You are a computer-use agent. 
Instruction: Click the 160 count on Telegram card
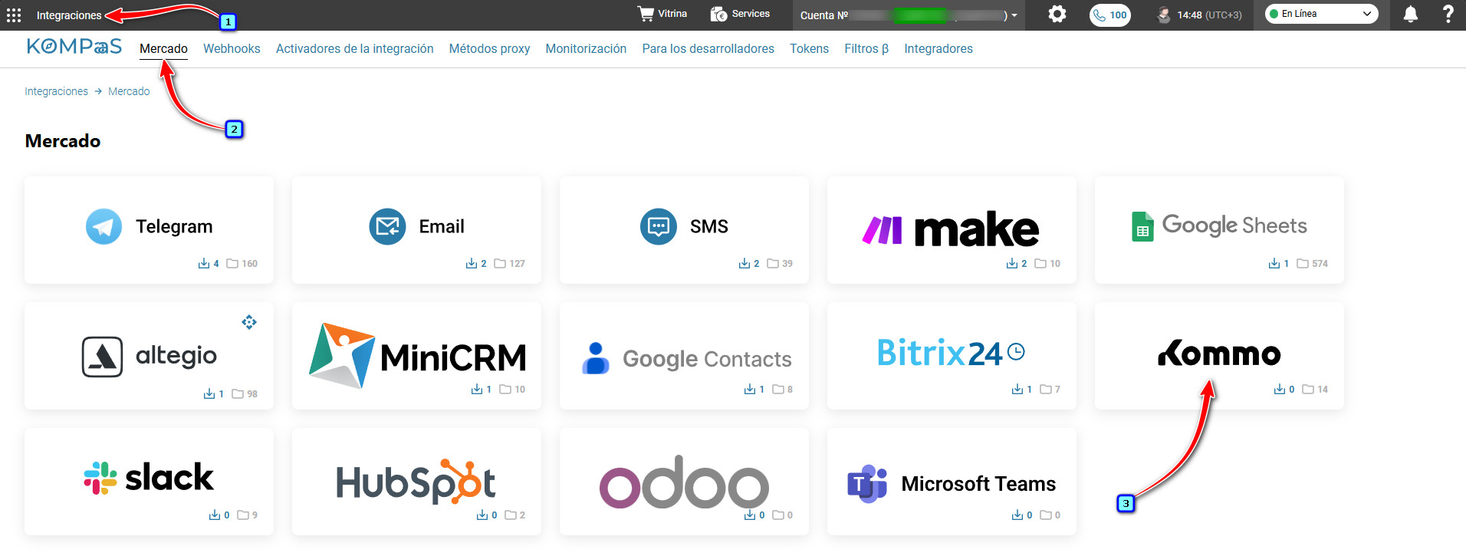(249, 264)
